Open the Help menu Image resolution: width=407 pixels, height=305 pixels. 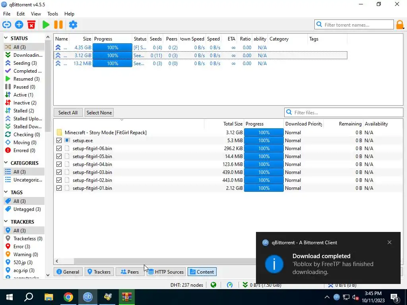69,14
